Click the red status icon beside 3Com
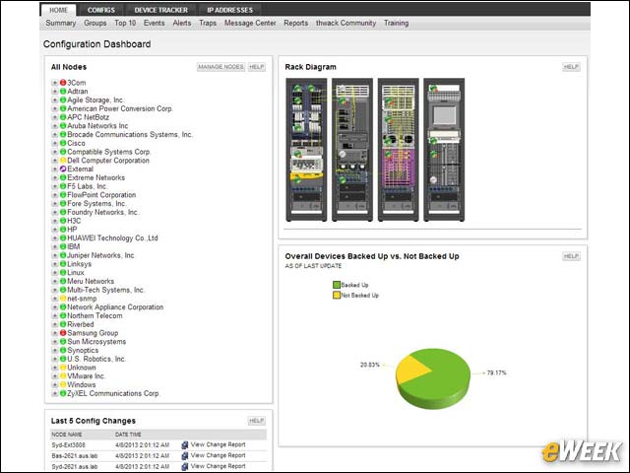 pyautogui.click(x=63, y=83)
